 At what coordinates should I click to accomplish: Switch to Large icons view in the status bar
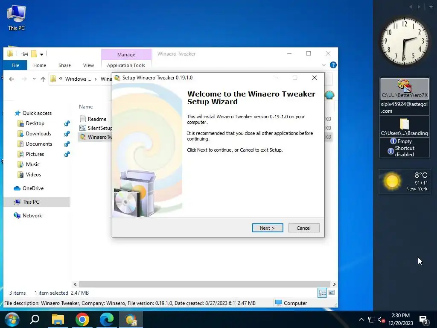pyautogui.click(x=332, y=293)
